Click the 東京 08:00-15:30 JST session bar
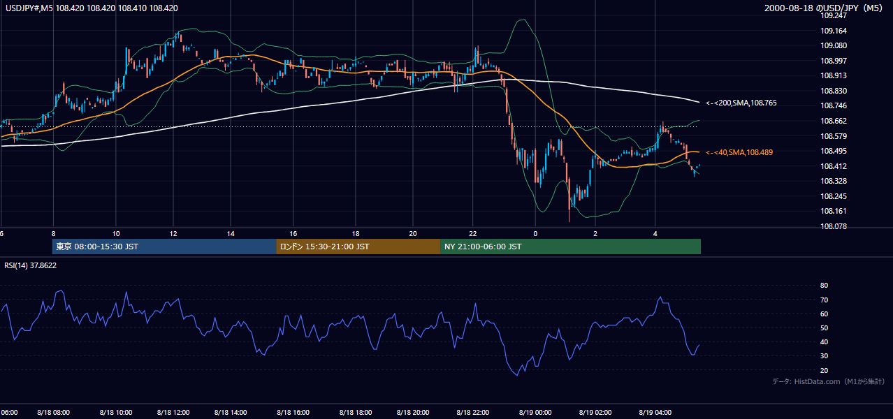Viewport: 893px width, 419px height. point(164,247)
